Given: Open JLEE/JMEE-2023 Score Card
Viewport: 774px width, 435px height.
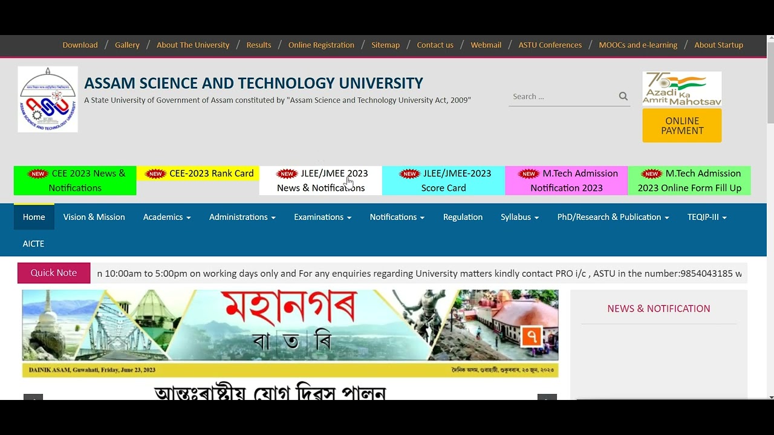Looking at the screenshot, I should click(443, 181).
